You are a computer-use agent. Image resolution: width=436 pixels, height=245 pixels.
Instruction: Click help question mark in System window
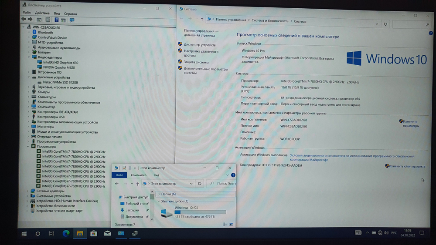tap(431, 33)
